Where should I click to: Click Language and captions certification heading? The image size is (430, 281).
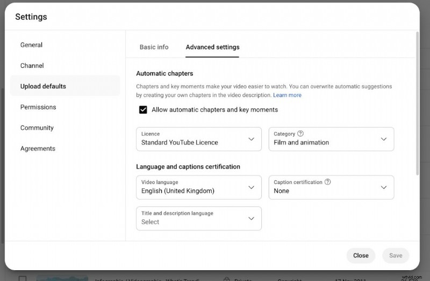click(x=188, y=167)
